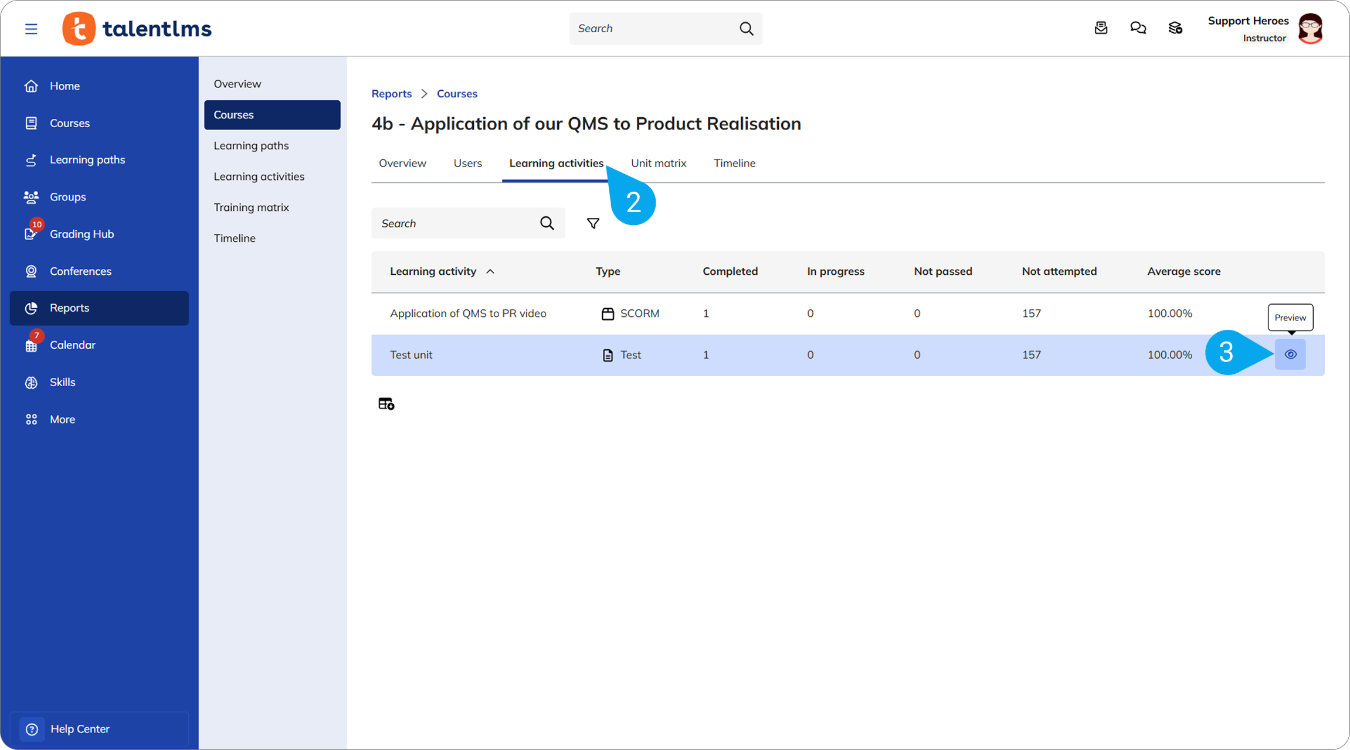Select the Learning activities tab
Screen dimensions: 1350x750
556,163
